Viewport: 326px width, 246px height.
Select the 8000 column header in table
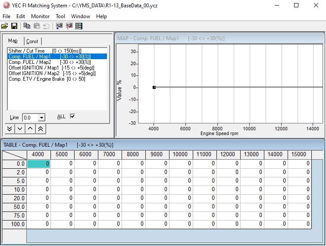[x=134, y=155]
